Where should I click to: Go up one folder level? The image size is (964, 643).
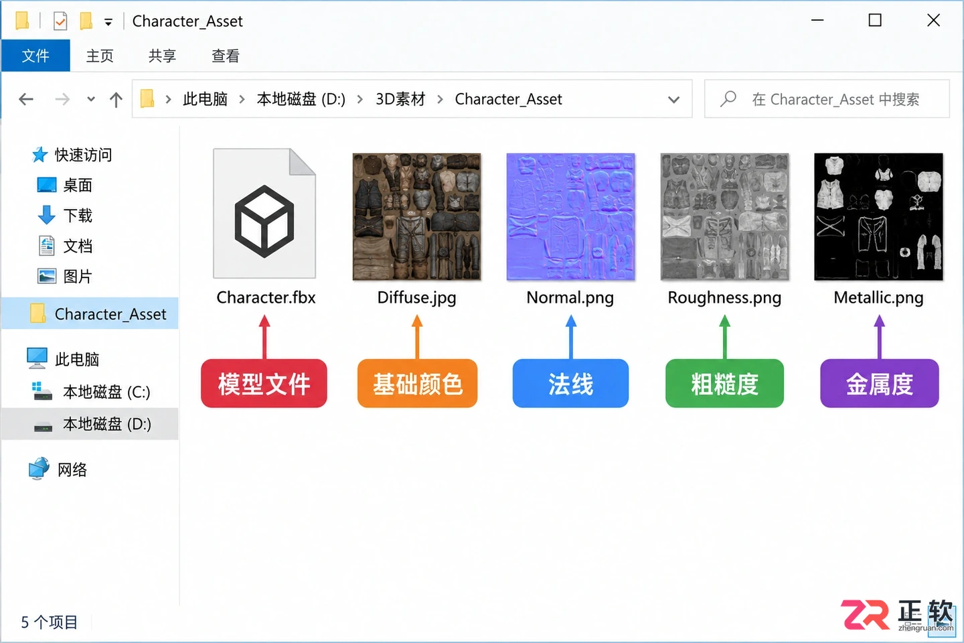point(116,100)
